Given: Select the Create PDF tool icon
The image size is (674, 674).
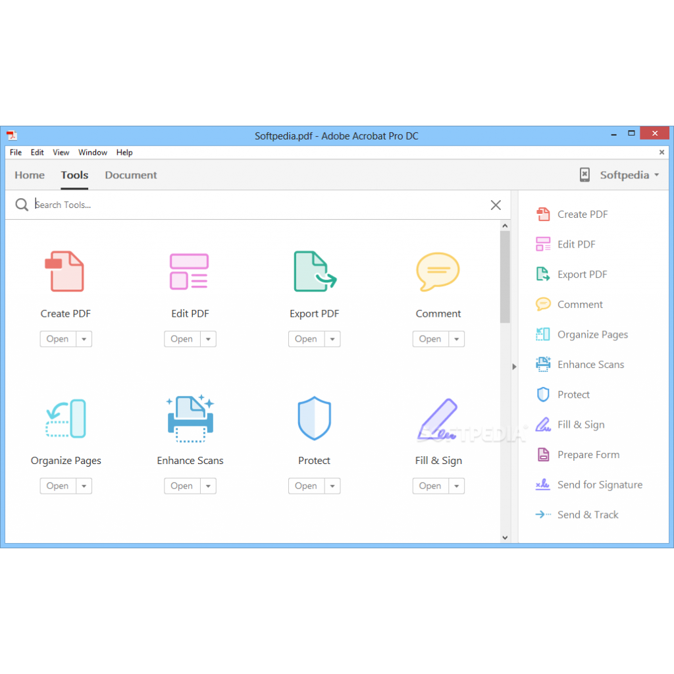Looking at the screenshot, I should tap(65, 271).
